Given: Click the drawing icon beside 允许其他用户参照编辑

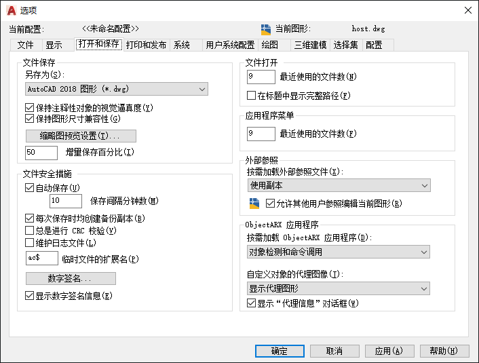Looking at the screenshot, I should pyautogui.click(x=254, y=204).
